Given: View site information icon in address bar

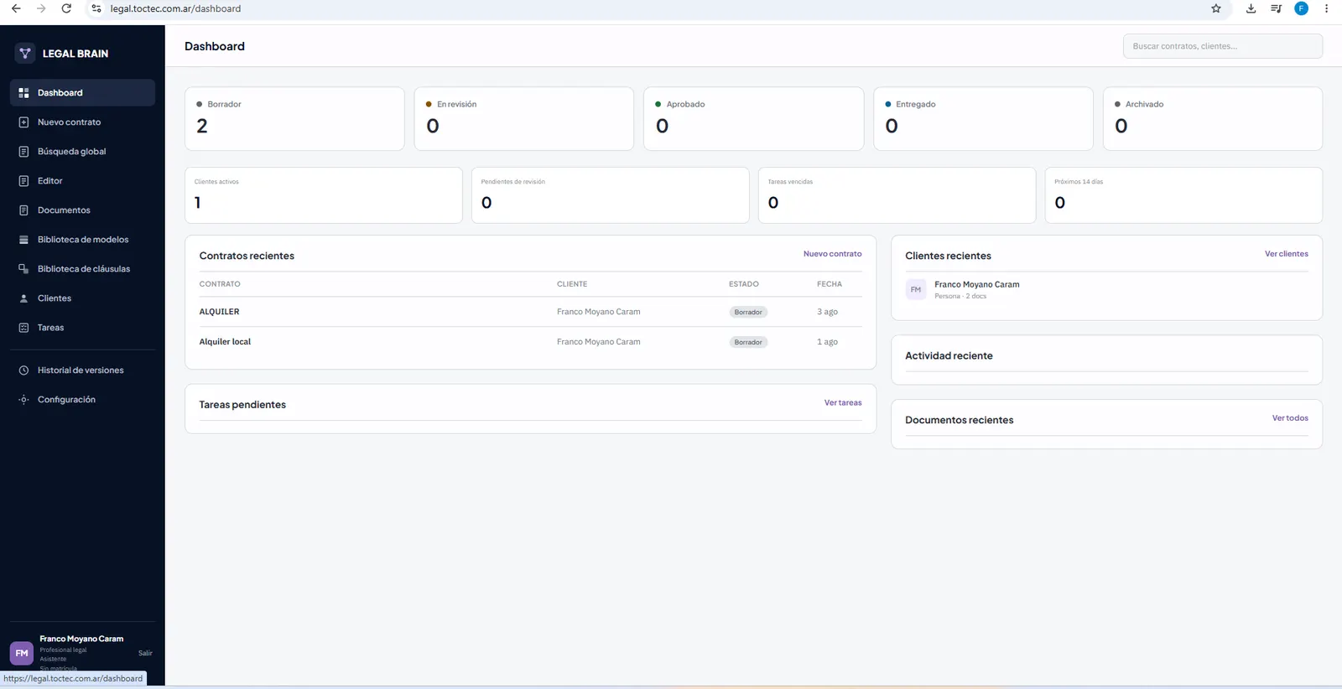Looking at the screenshot, I should (96, 8).
